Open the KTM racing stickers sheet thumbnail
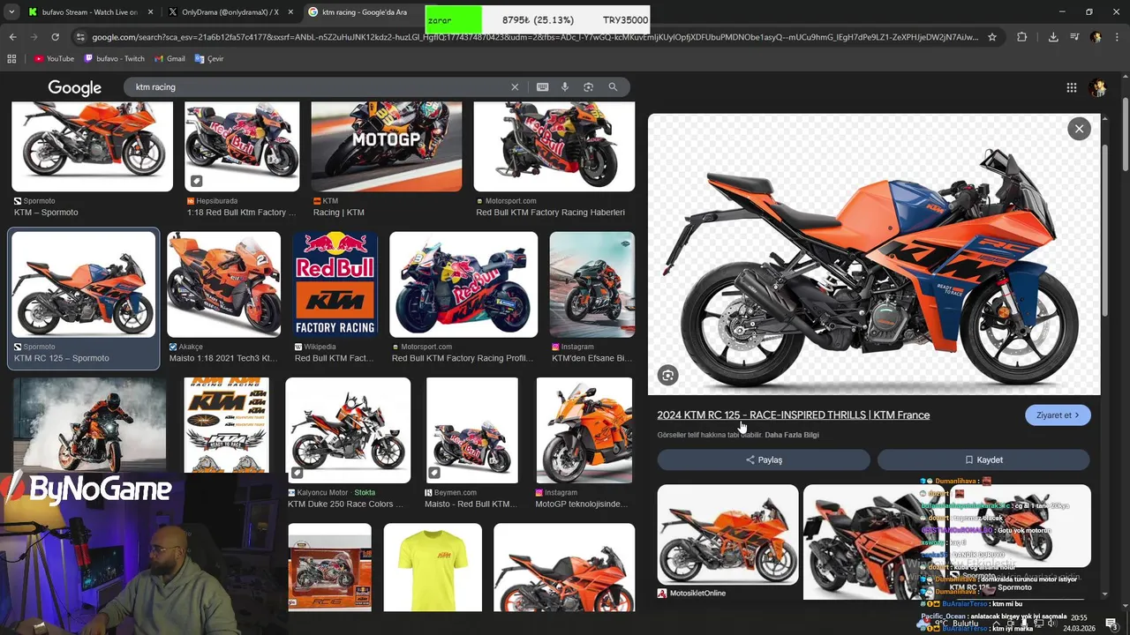The image size is (1130, 635). point(226,425)
